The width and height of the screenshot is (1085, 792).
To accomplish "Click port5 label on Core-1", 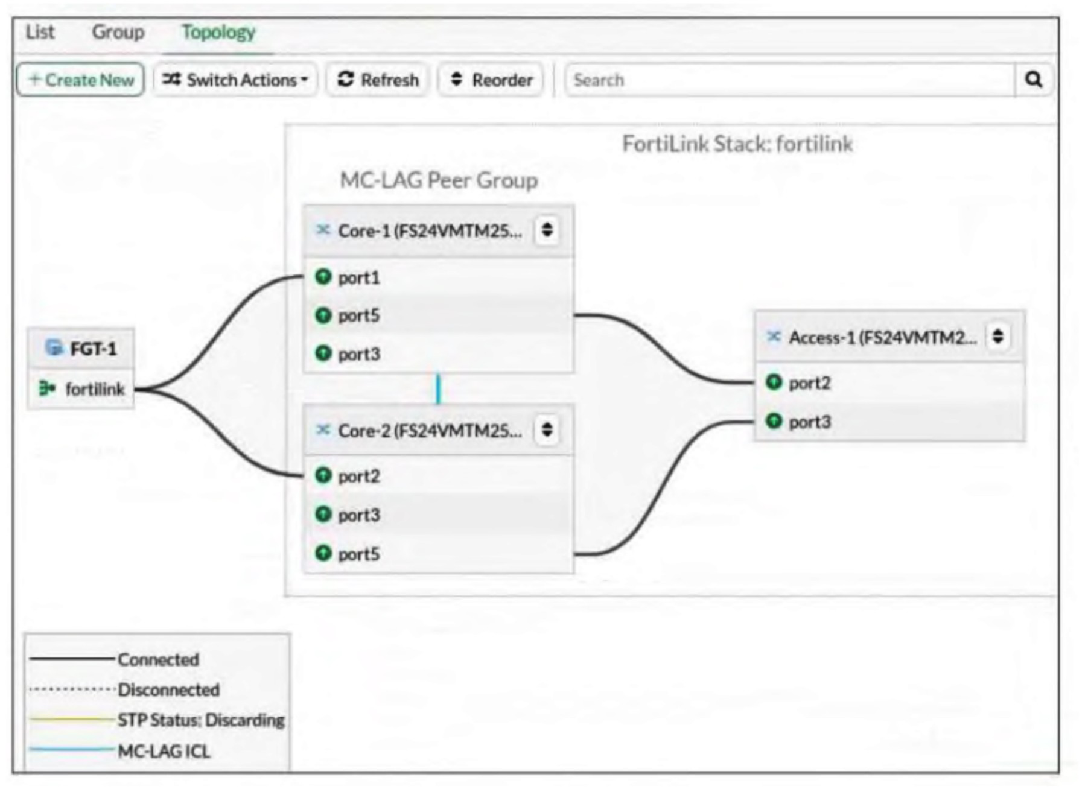I will click(359, 315).
